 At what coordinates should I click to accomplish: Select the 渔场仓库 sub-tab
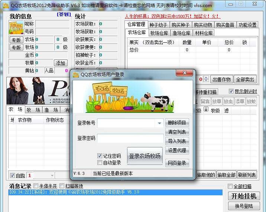coord(181,33)
